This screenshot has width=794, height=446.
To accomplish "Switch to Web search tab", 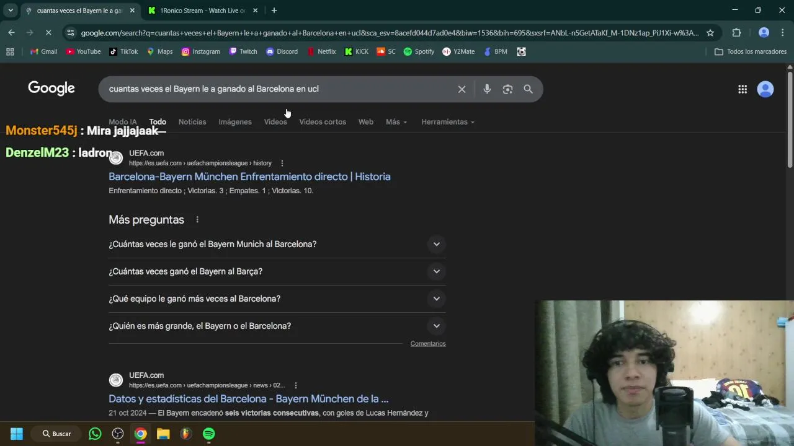I will (366, 122).
